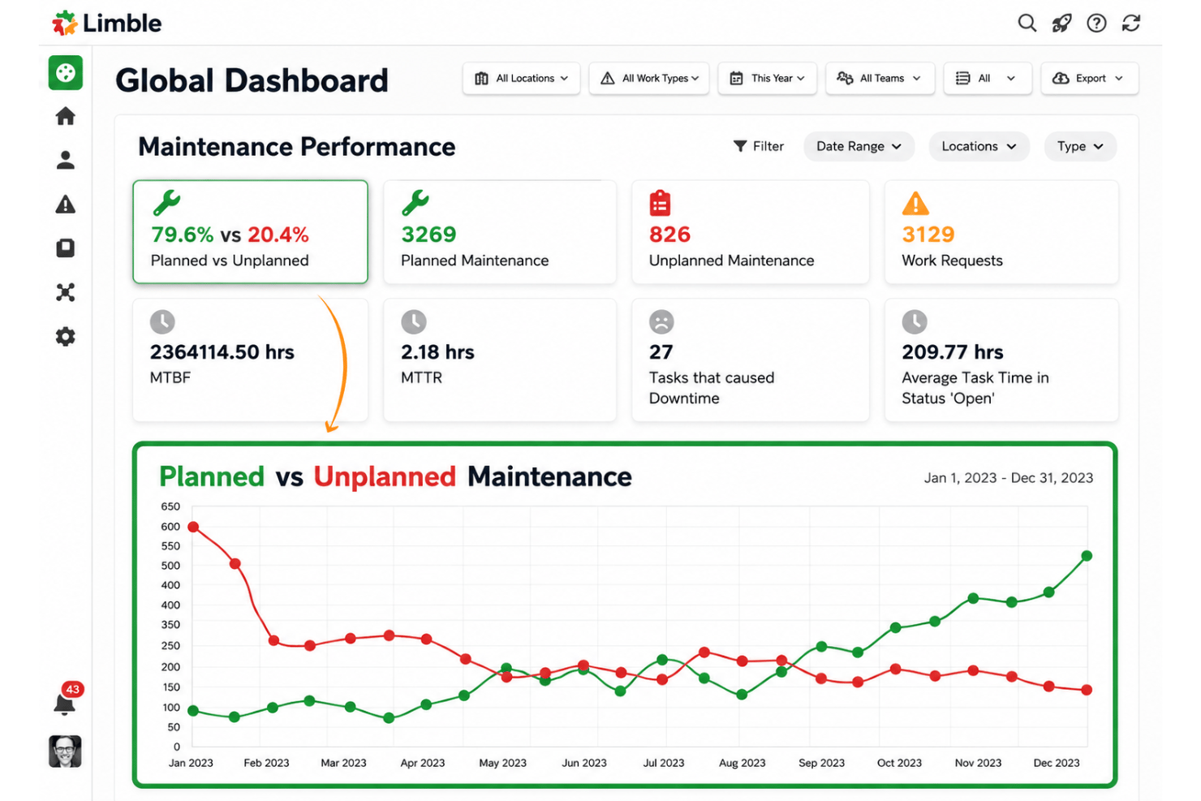Open the Date Range filter pill
The image size is (1201, 801).
859,146
